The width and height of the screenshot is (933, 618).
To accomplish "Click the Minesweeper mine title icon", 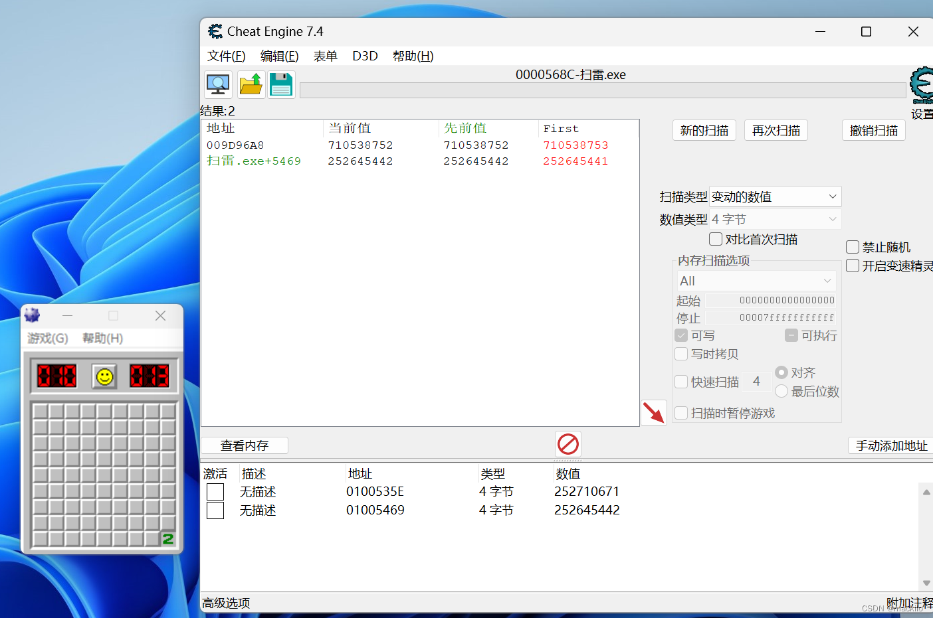I will pyautogui.click(x=33, y=315).
